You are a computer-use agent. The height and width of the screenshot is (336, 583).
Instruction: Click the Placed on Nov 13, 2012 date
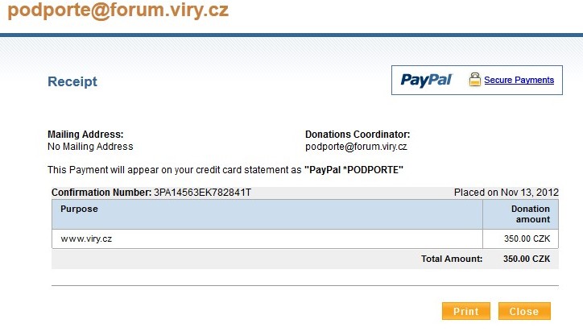click(x=506, y=193)
